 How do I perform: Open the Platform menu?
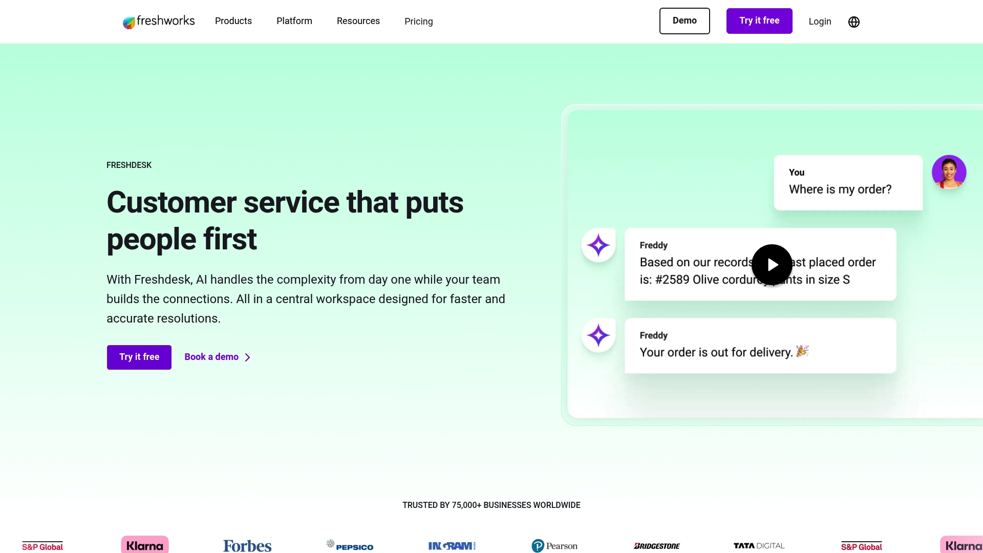[294, 21]
